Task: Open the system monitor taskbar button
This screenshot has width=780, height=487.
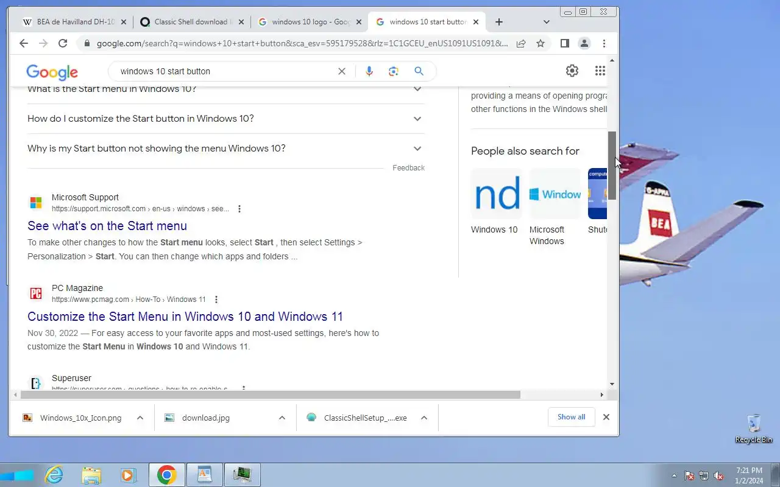Action: [x=242, y=475]
